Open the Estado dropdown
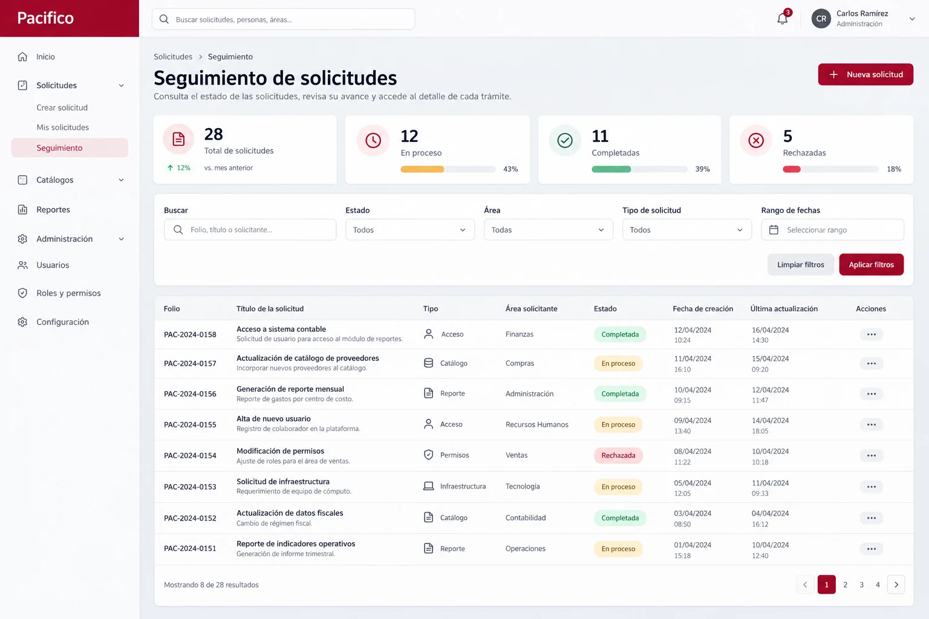Viewport: 929px width, 619px height. [410, 230]
